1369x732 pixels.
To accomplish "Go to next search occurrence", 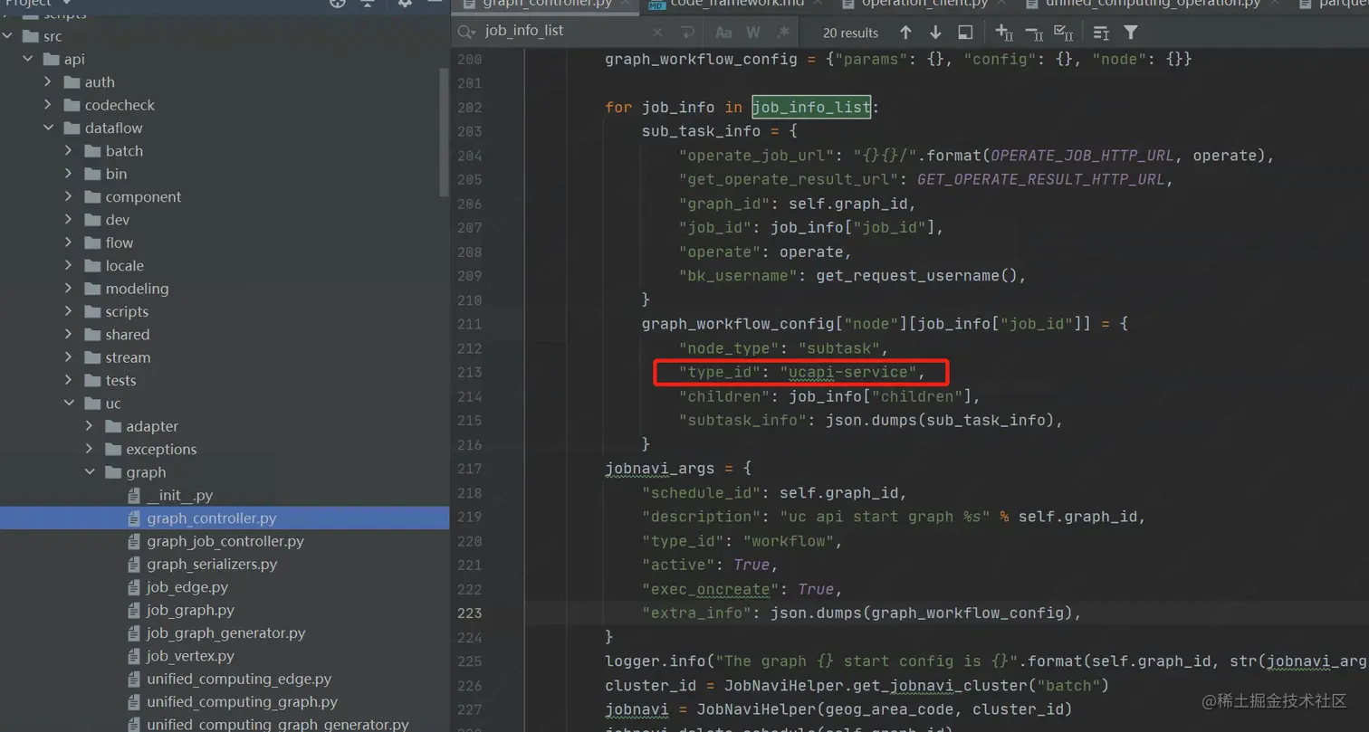I will [x=935, y=32].
